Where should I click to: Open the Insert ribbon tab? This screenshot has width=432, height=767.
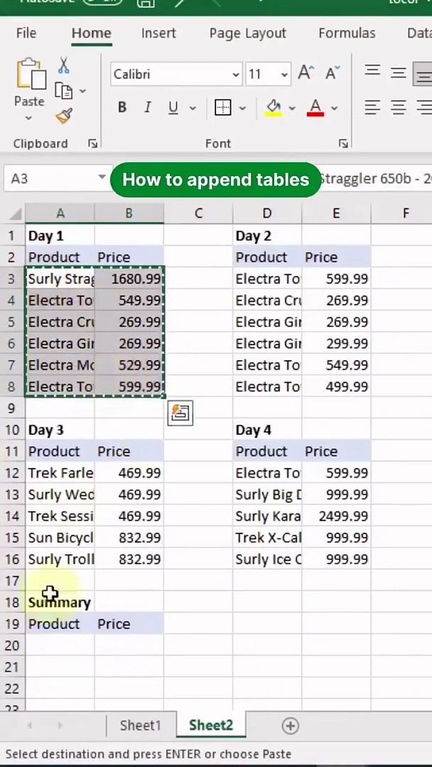pos(158,33)
